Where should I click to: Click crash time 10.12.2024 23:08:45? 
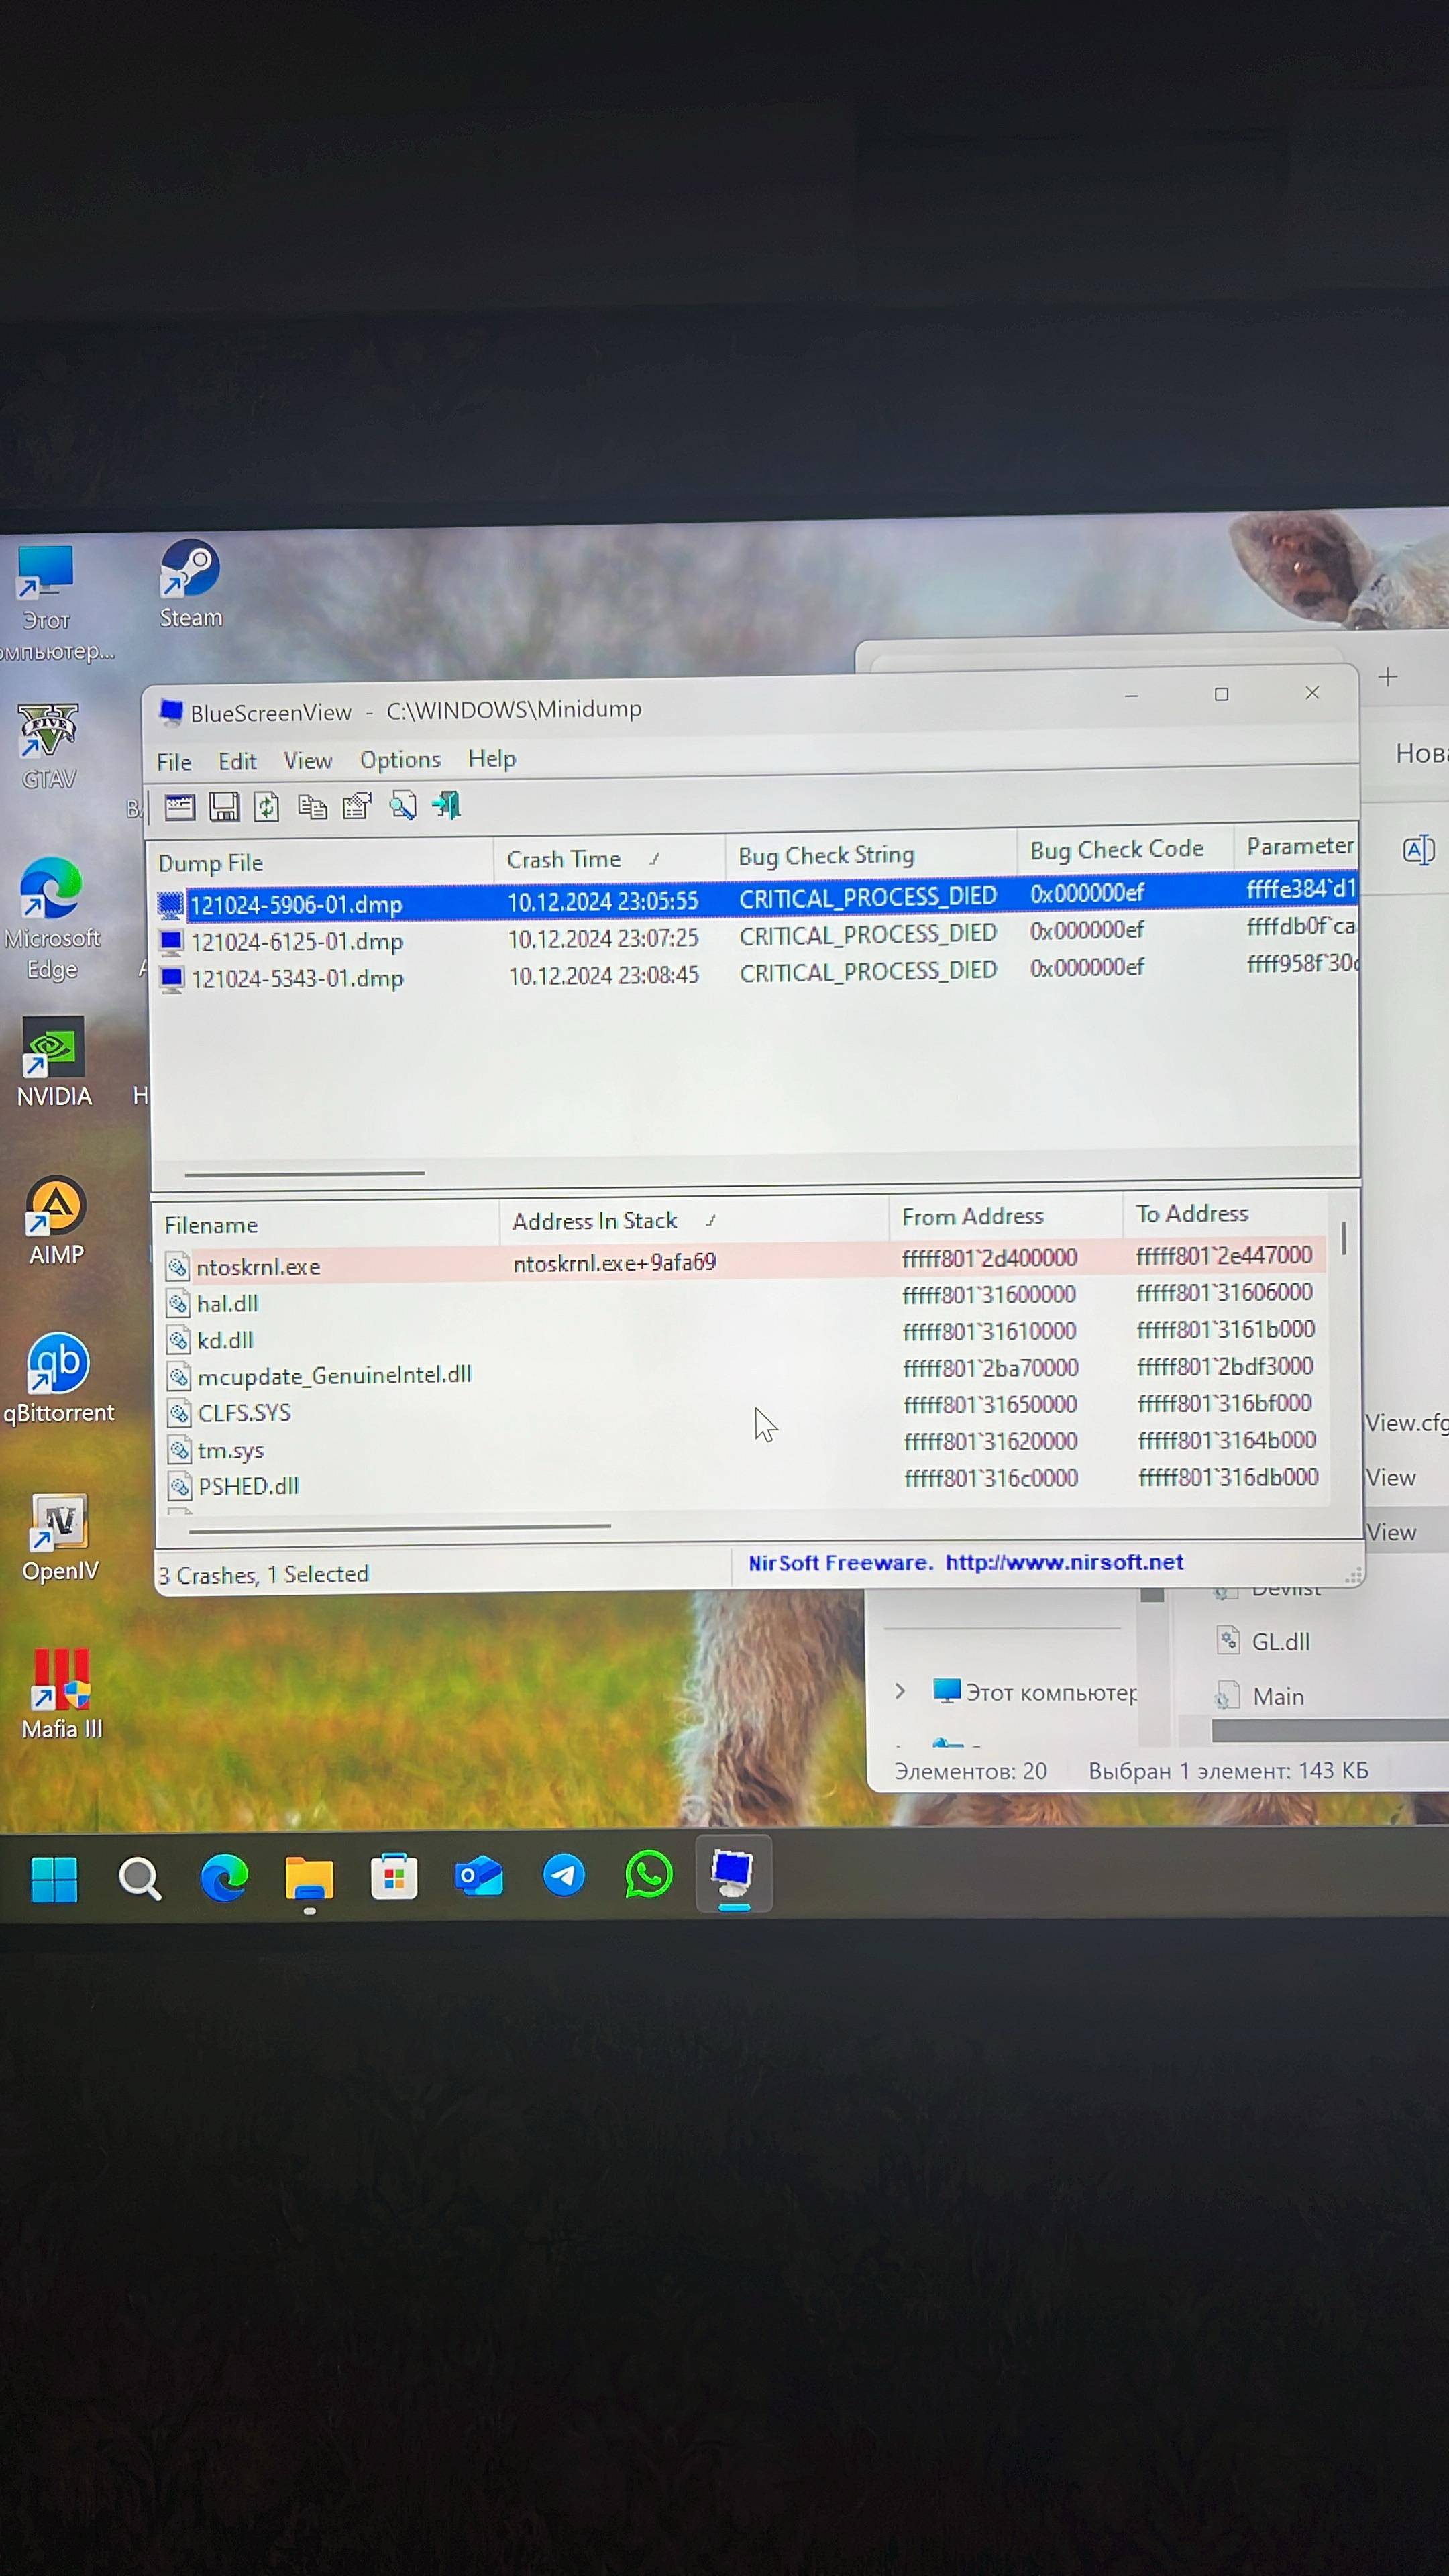604,975
